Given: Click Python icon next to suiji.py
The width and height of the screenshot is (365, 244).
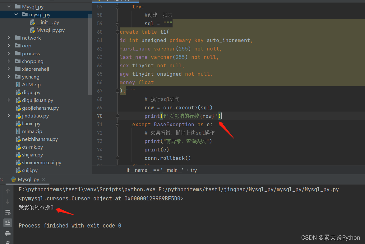Looking at the screenshot, I should (x=18, y=170).
